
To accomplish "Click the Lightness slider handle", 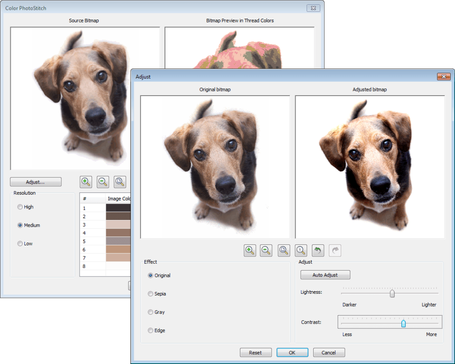I will point(392,293).
